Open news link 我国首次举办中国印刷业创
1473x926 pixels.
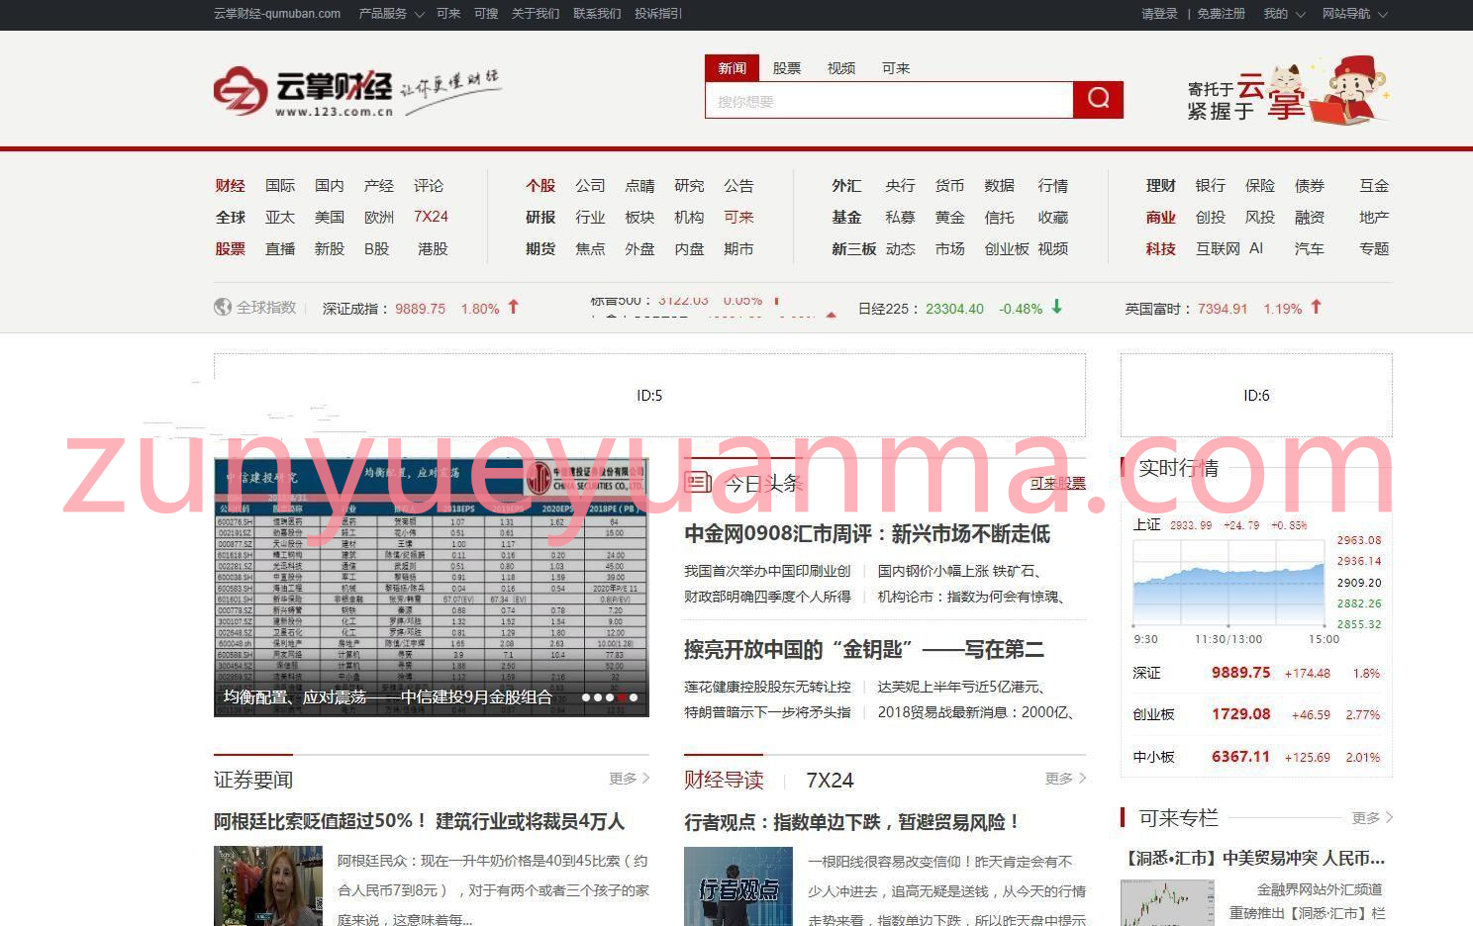coord(767,571)
